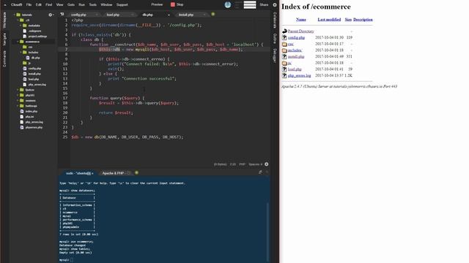Open the Goto menu
Viewport: 469px width, 263px height.
click(x=71, y=5)
